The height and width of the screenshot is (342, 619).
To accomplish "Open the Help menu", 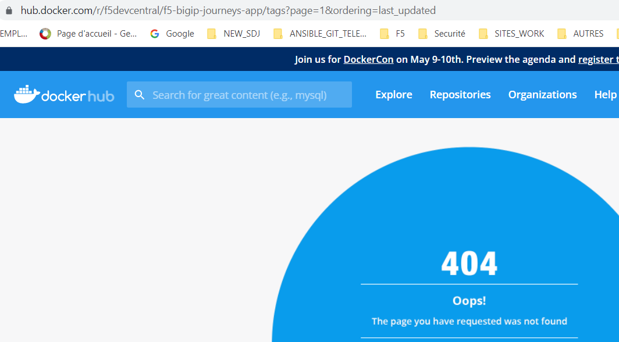I will (605, 94).
